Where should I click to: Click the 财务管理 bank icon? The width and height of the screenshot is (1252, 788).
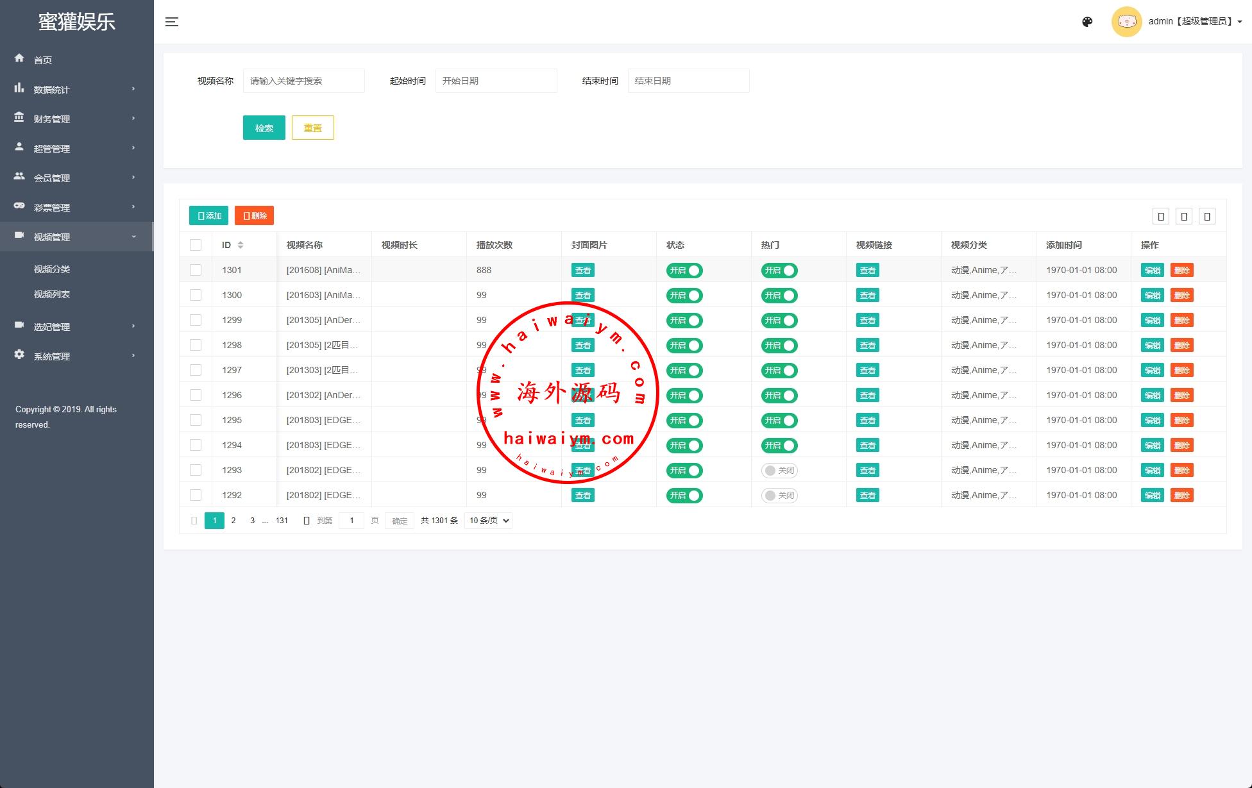[x=19, y=117]
